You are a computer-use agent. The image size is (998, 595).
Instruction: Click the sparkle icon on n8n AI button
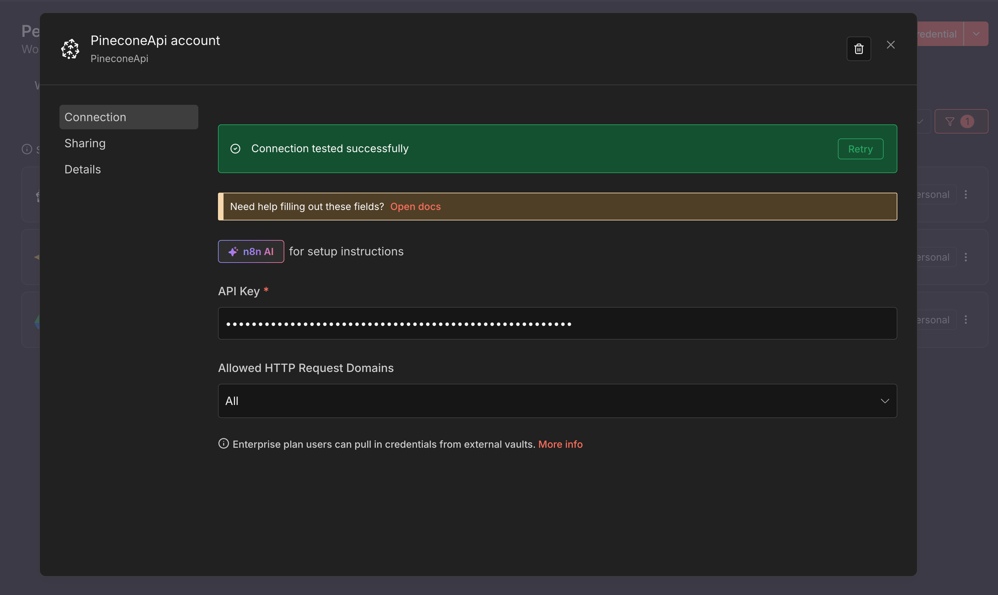(x=233, y=252)
